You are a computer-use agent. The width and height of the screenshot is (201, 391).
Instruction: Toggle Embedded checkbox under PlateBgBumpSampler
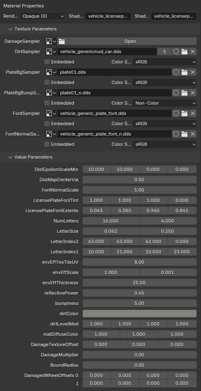click(x=47, y=103)
